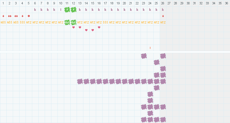Viewport: 230px width, 123px height.
Task: Click the heart icon on day 12
Action: point(73,27)
